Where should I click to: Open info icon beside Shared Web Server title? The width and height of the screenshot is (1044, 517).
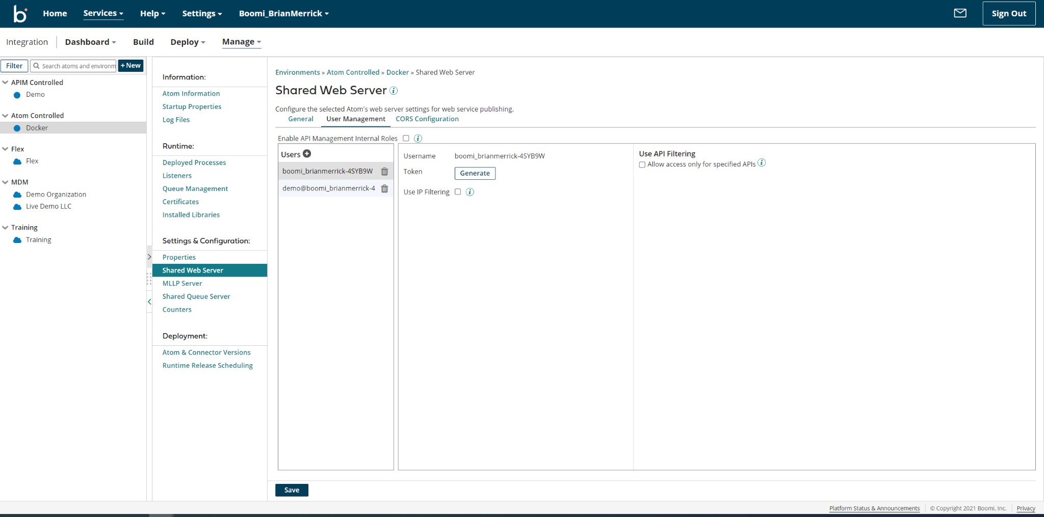tap(394, 91)
